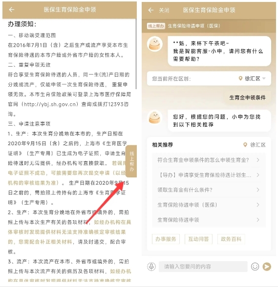Open the 【导办】申请享受生育保险待遇 item
This screenshot has height=287, width=278.
(x=209, y=175)
